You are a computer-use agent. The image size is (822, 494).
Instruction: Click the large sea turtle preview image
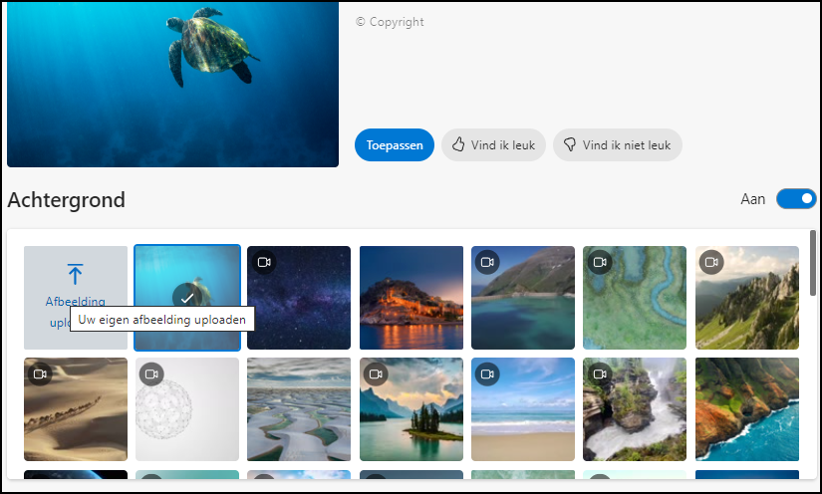172,85
